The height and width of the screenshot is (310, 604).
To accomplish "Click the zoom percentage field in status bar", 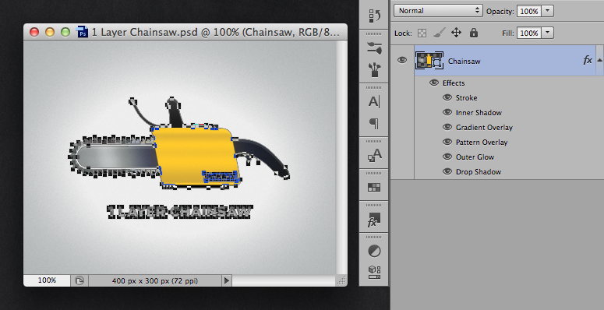I will pyautogui.click(x=47, y=280).
